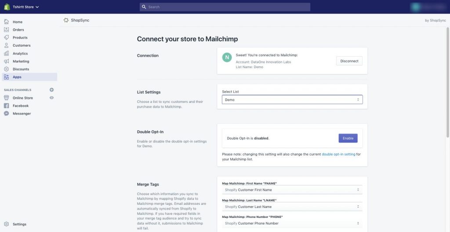Click the search magnifier icon

click(144, 7)
